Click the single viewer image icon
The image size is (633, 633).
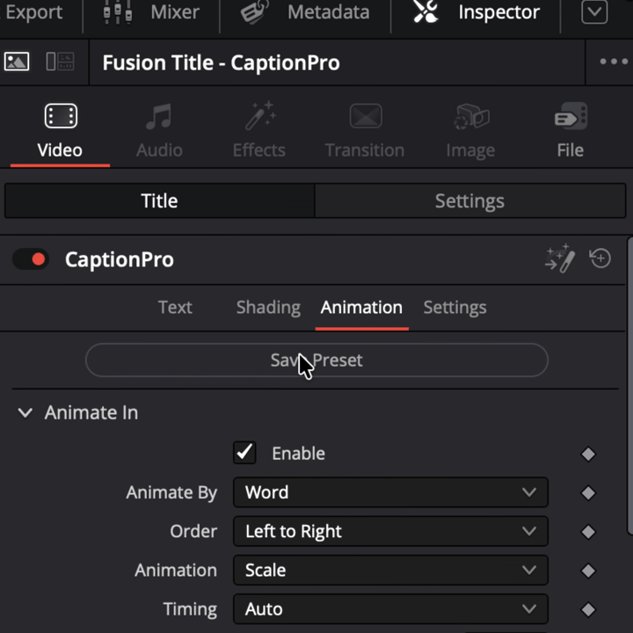[x=17, y=62]
